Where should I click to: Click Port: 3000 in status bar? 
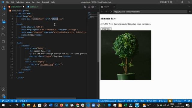pos(151,101)
